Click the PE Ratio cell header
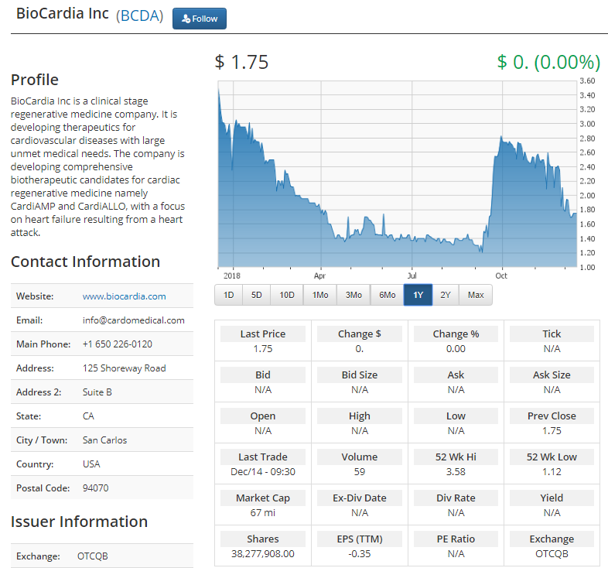Image resolution: width=608 pixels, height=568 pixels. click(456, 539)
